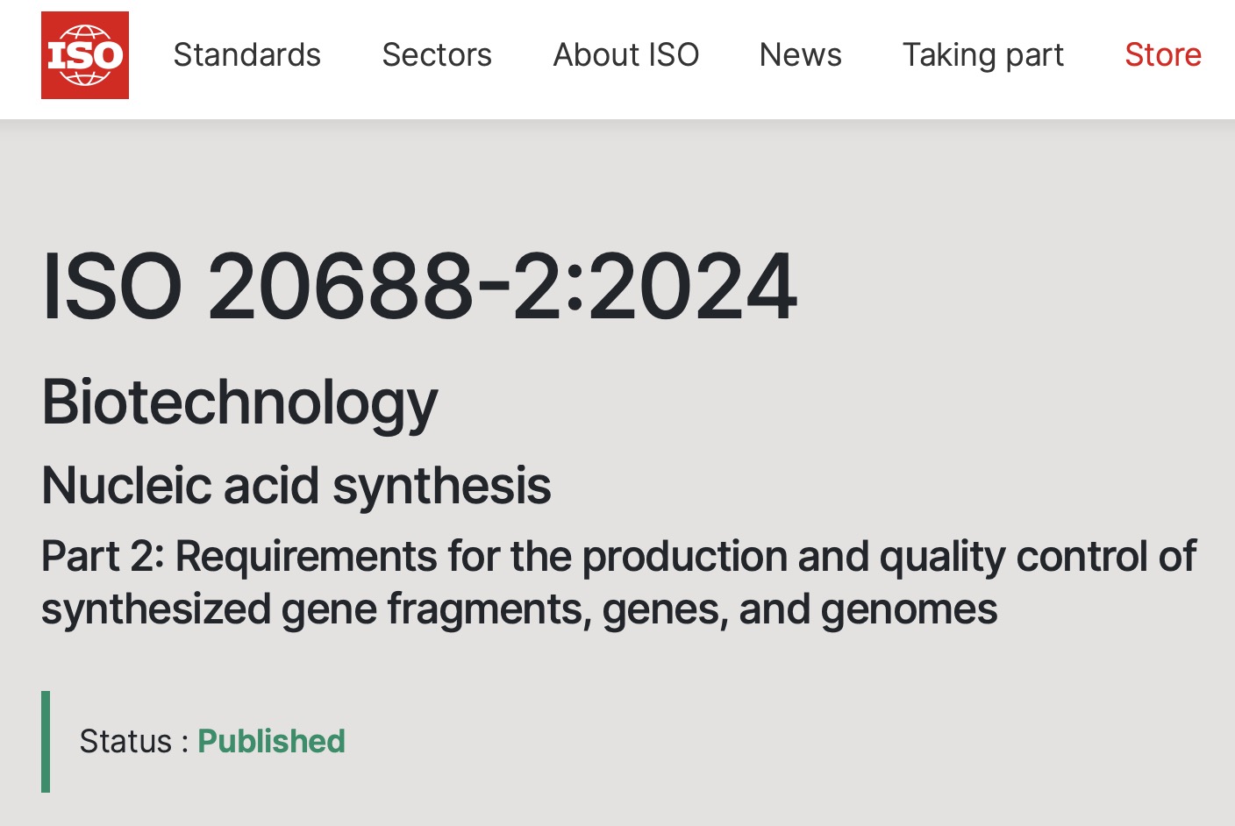Click the green vertical status bar
The height and width of the screenshot is (826, 1235).
tap(46, 742)
